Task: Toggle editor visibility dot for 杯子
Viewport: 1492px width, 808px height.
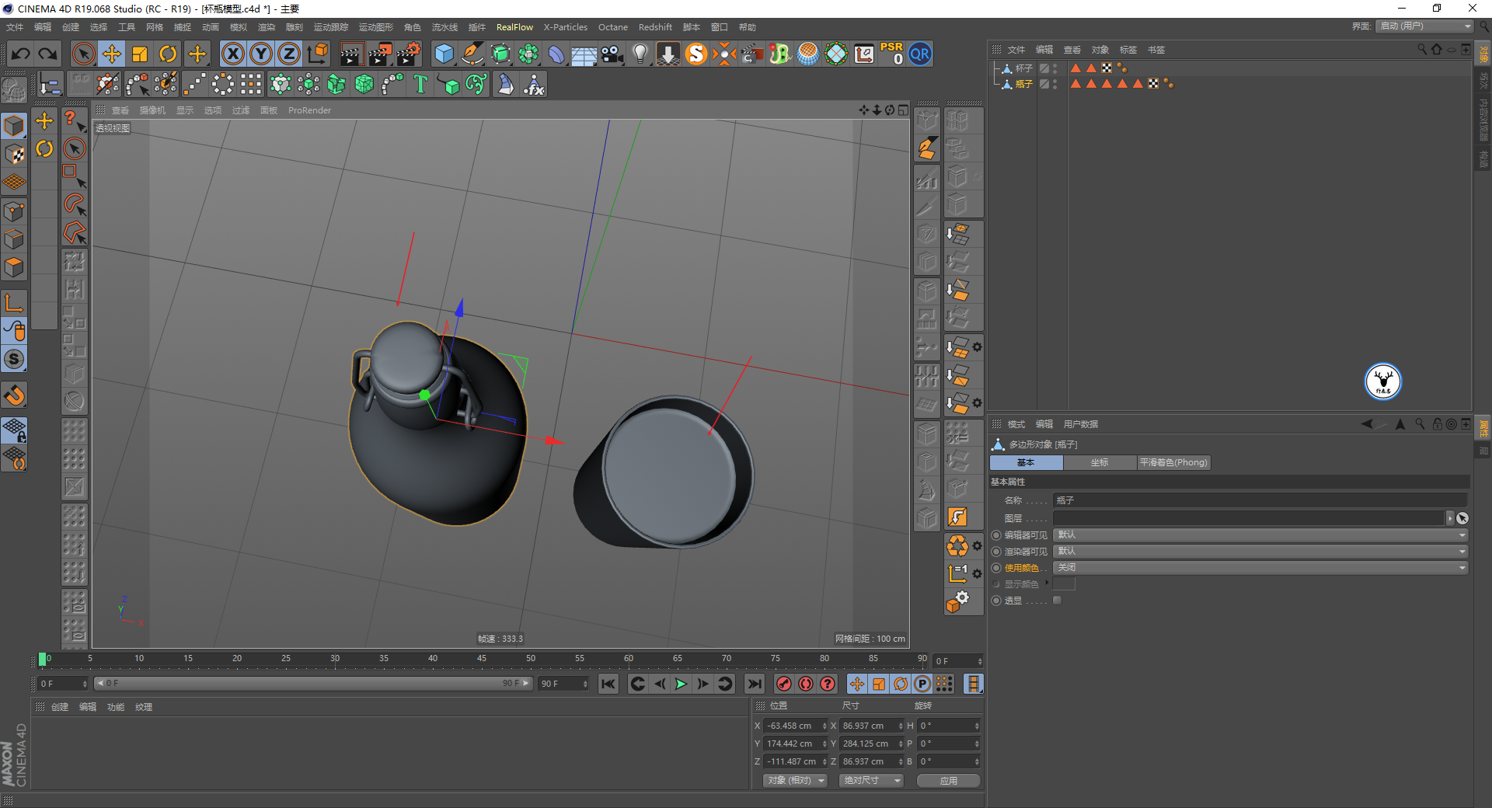Action: tap(1055, 66)
